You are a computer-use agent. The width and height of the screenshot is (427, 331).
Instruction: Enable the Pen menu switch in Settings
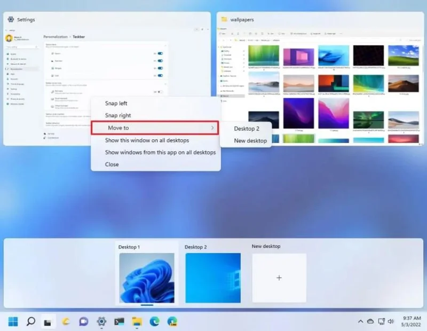[160, 92]
